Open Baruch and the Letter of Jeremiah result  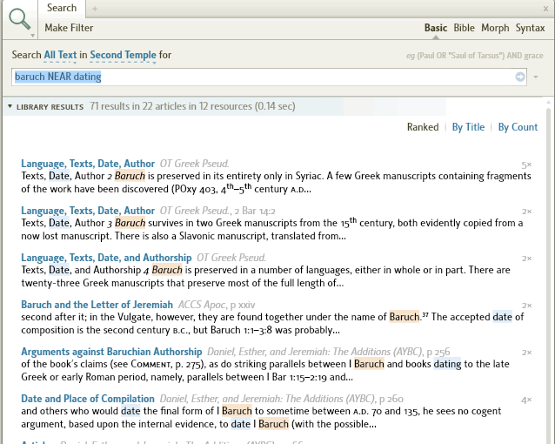pyautogui.click(x=97, y=305)
